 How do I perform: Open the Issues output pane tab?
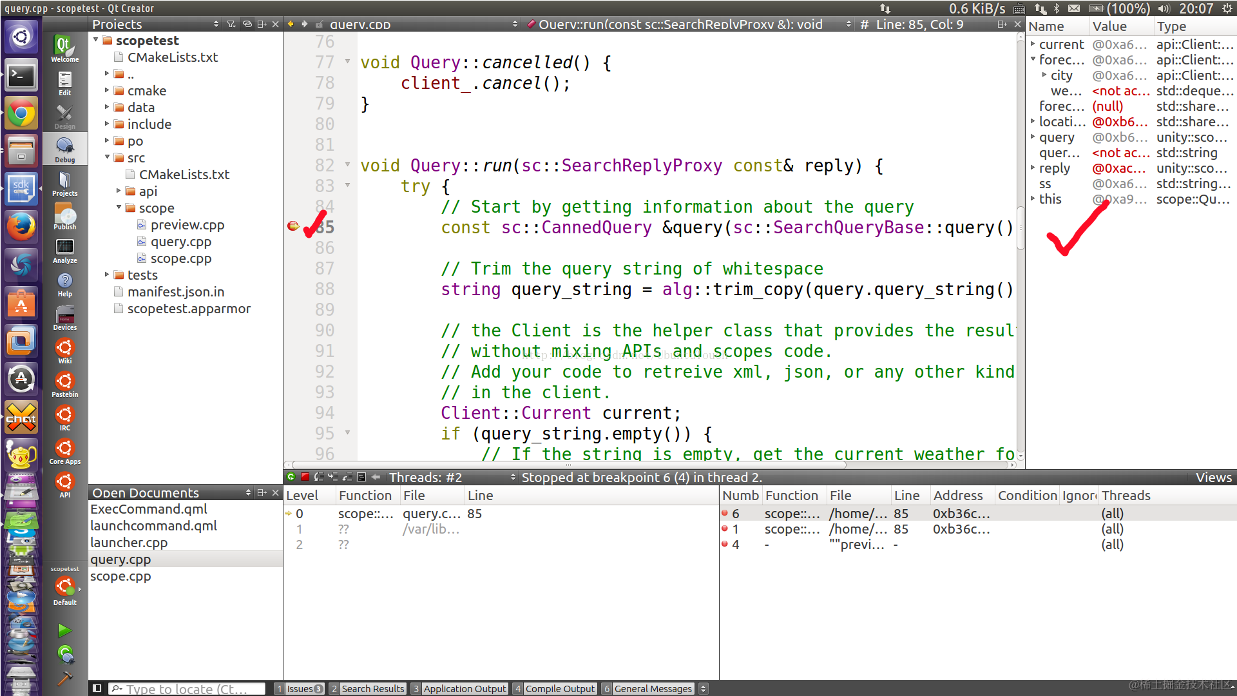(300, 688)
